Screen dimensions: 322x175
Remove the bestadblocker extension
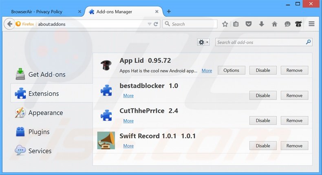pyautogui.click(x=294, y=95)
